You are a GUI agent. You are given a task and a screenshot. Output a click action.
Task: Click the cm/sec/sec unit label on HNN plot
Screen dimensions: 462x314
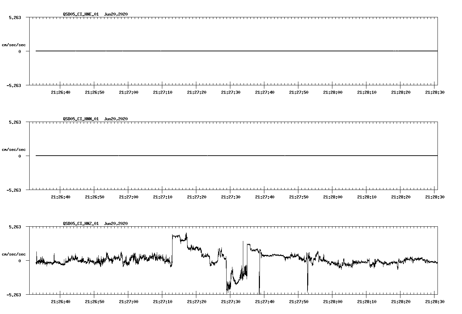pyautogui.click(x=14, y=150)
